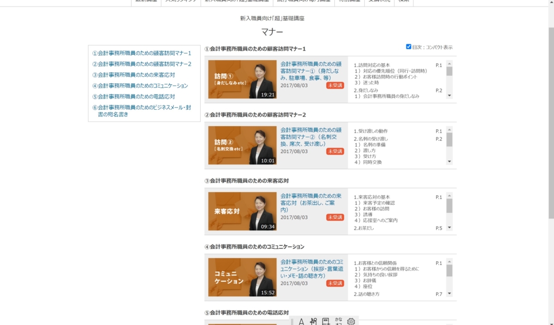The height and width of the screenshot is (325, 554).
Task: Play the 訪問② 名刺交換etc thumbnail
Action: click(242, 145)
